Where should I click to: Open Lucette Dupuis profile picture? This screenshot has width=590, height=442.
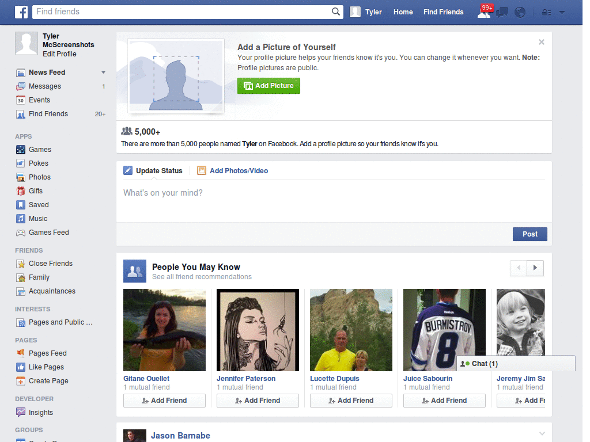pos(351,330)
